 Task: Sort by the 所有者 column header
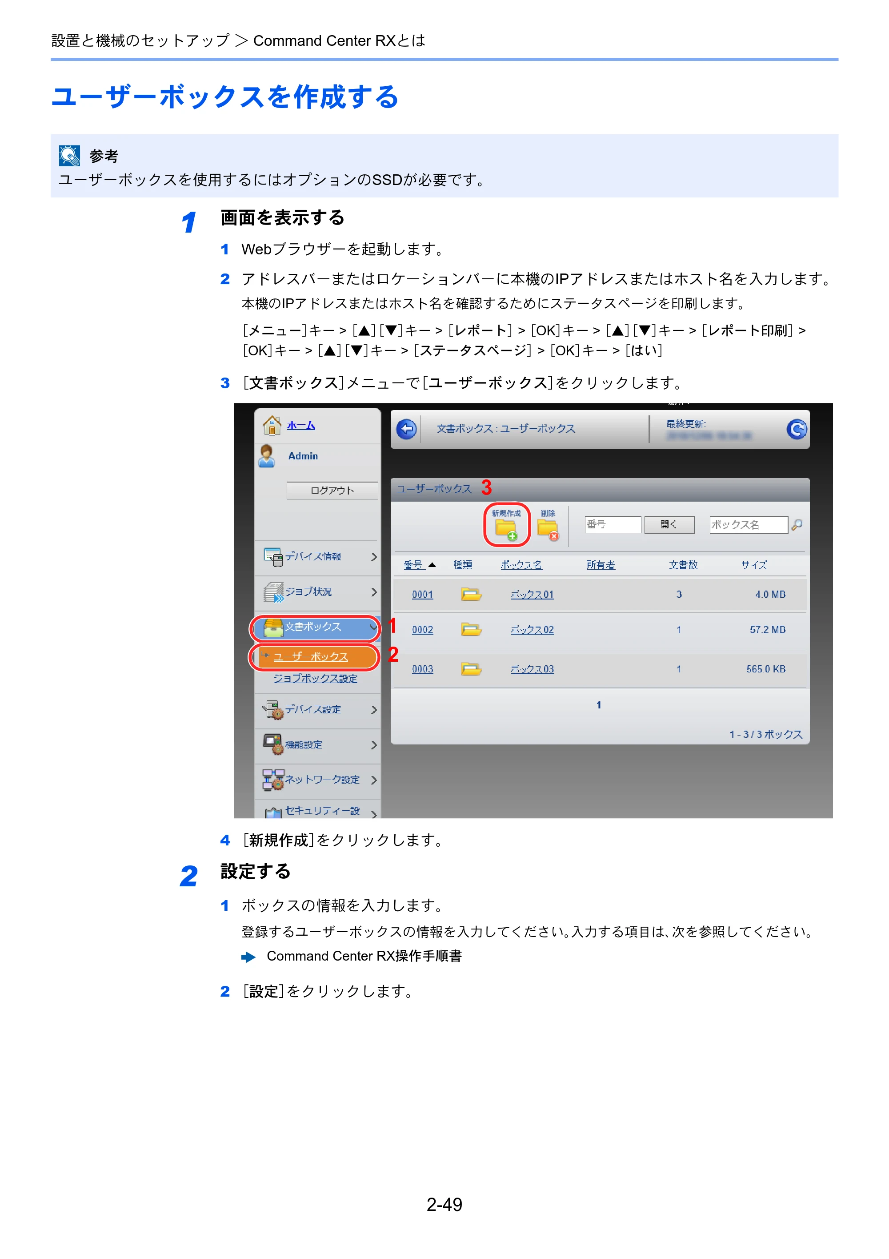click(x=601, y=565)
